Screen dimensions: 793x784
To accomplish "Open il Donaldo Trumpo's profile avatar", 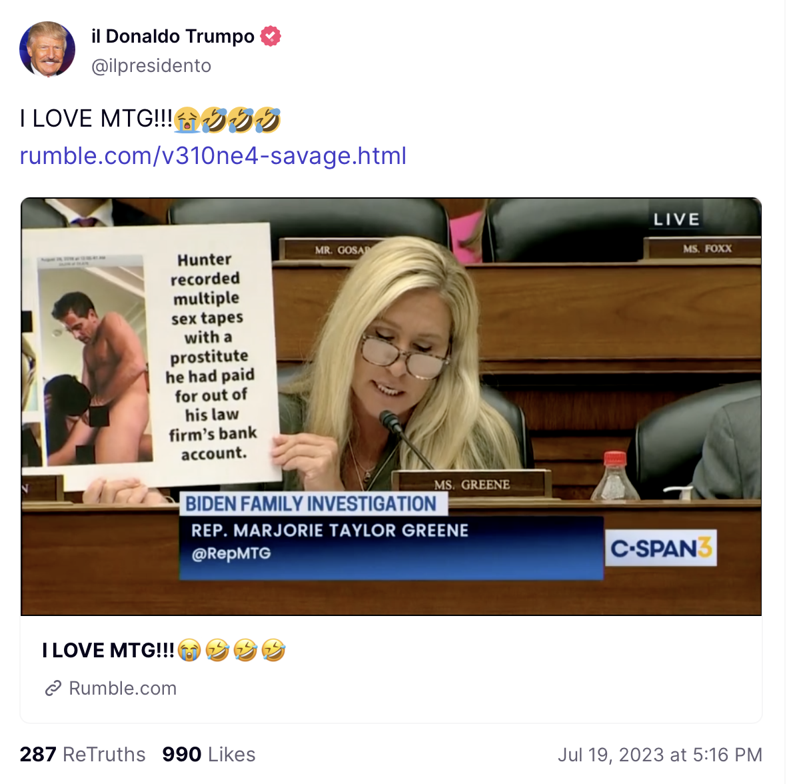I will click(47, 49).
